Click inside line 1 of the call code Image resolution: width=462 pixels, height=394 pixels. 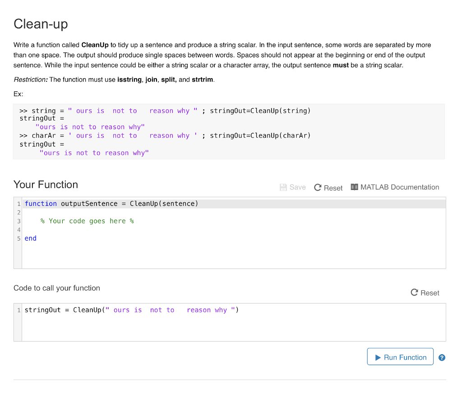[x=132, y=310]
